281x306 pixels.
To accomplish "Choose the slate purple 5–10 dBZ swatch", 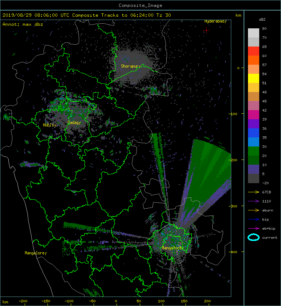I will coord(253,169).
